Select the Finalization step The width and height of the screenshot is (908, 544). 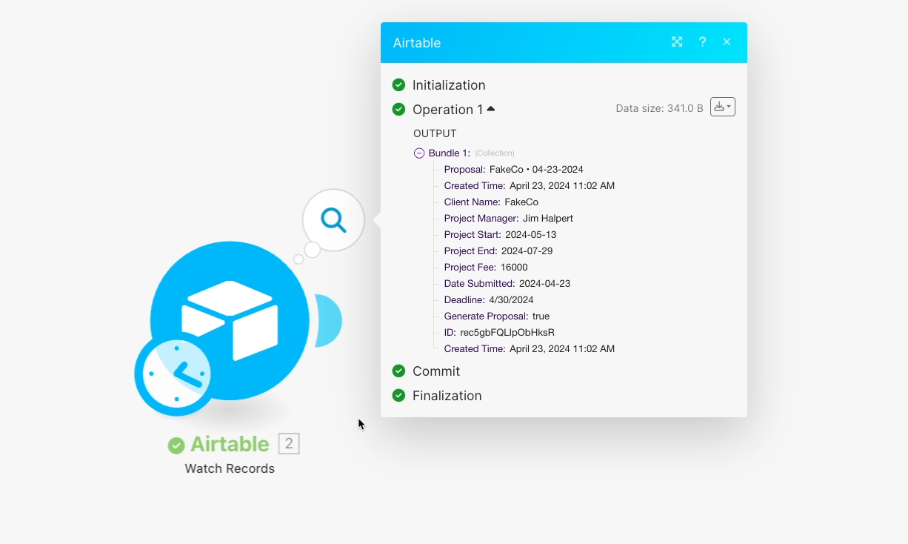447,396
